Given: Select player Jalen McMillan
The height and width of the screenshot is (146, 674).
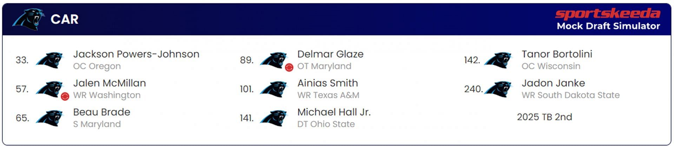Looking at the screenshot, I should [109, 83].
